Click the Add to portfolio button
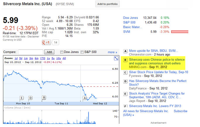This screenshot has width=200, height=127. click(x=107, y=4)
